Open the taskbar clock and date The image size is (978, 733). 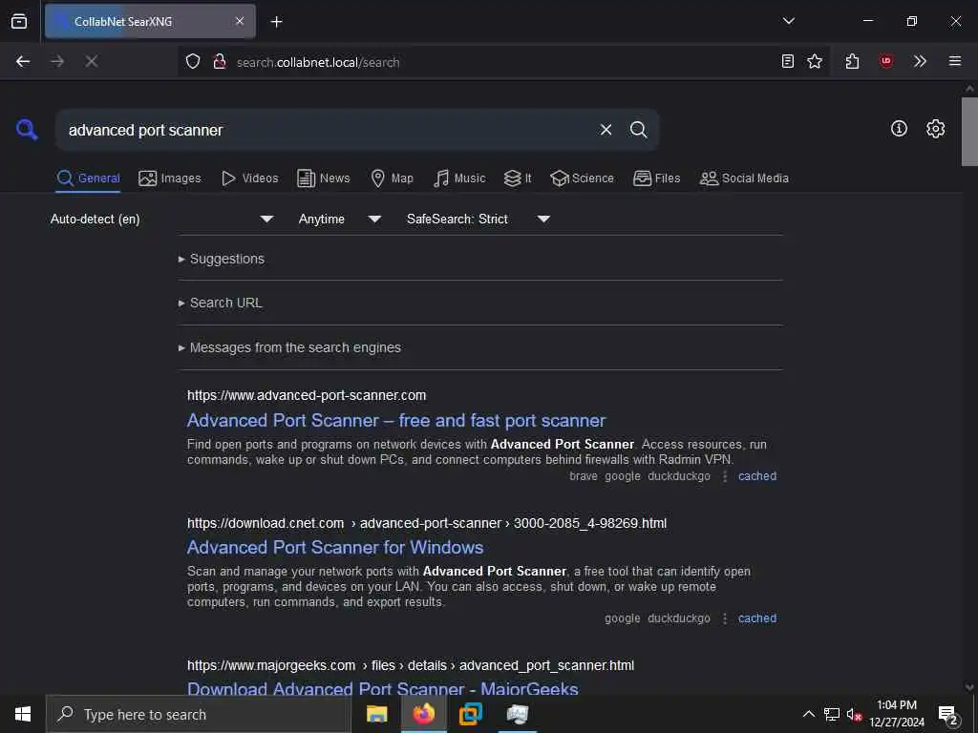click(897, 714)
